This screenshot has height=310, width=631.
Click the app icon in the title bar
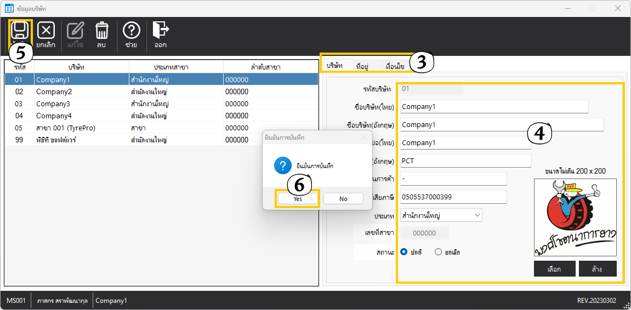[9, 8]
